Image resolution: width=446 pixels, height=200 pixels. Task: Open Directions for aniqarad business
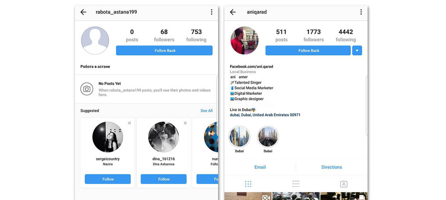[x=332, y=167]
